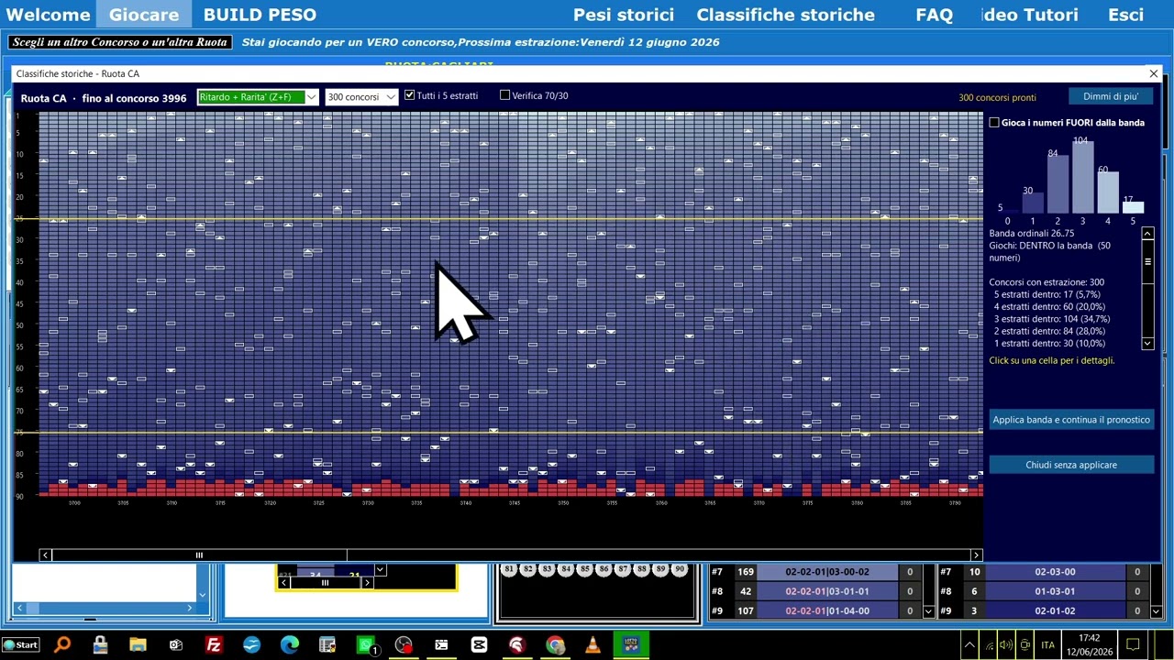Image resolution: width=1174 pixels, height=660 pixels.
Task: Open the BUILD PESO menu
Action: [x=260, y=15]
